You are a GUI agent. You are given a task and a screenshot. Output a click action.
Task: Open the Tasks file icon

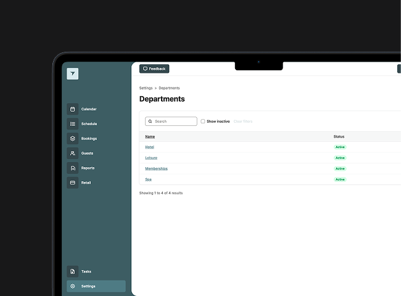tap(72, 271)
